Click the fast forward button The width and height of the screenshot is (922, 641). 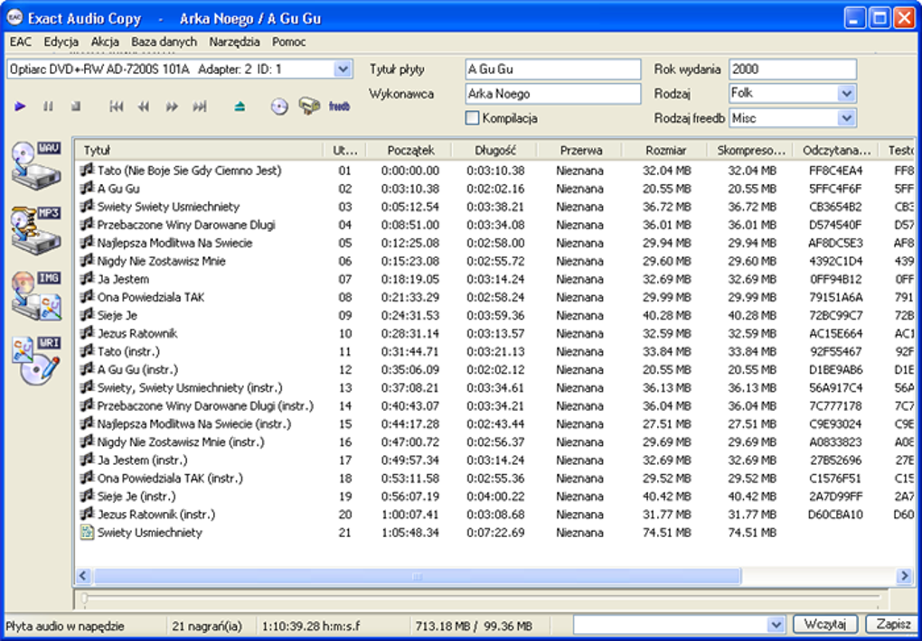(172, 107)
